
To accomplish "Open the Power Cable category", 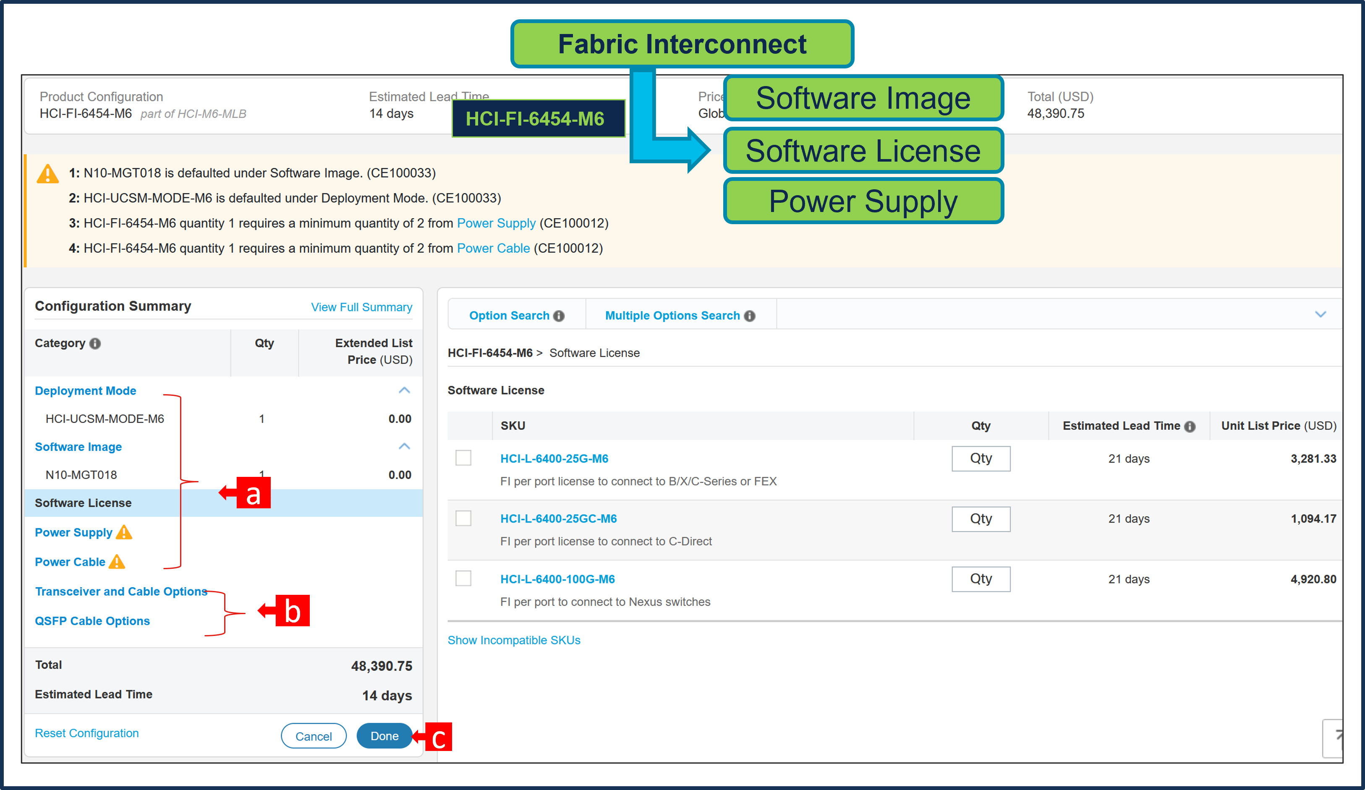I will [71, 562].
